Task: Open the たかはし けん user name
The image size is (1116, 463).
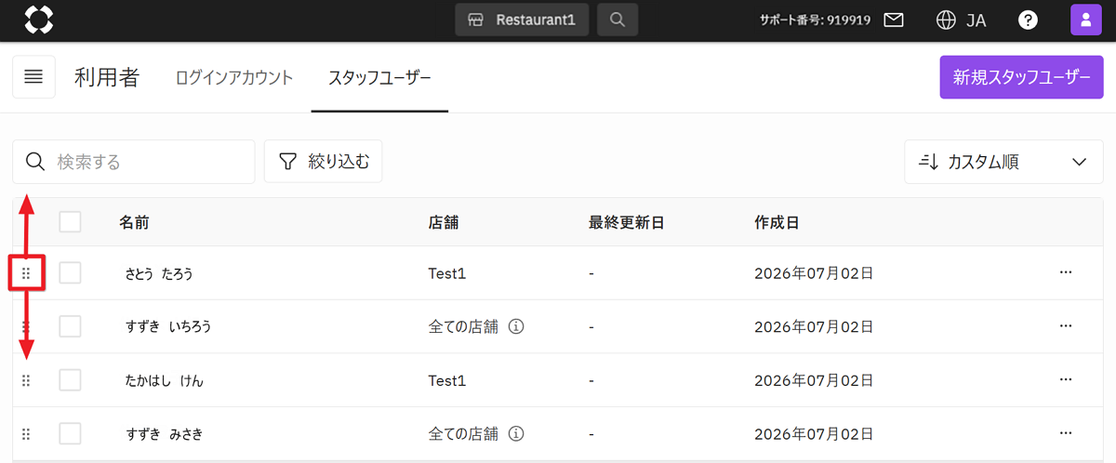Action: pos(164,380)
